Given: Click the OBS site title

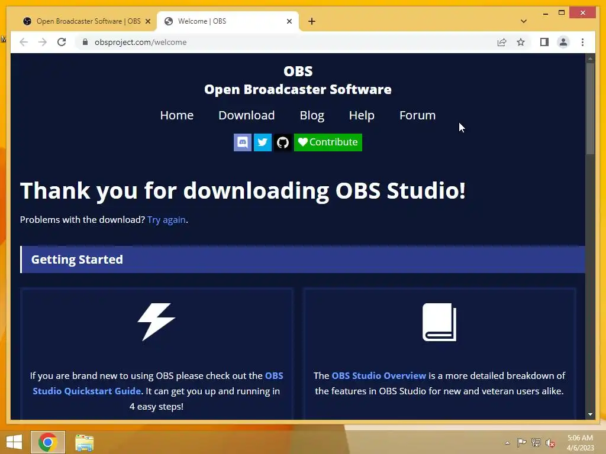Looking at the screenshot, I should (298, 80).
